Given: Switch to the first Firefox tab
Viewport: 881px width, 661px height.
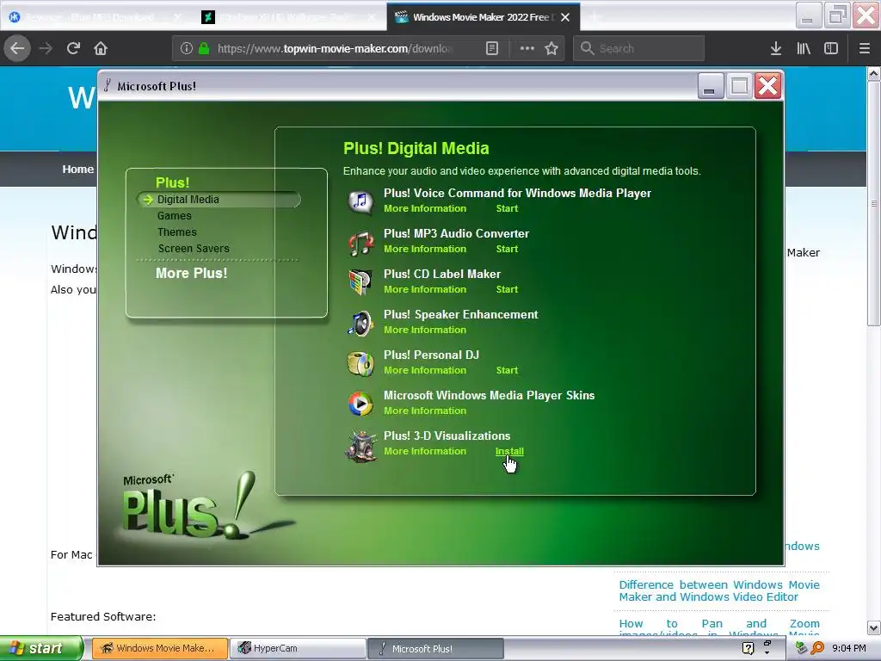Looking at the screenshot, I should pos(95,17).
